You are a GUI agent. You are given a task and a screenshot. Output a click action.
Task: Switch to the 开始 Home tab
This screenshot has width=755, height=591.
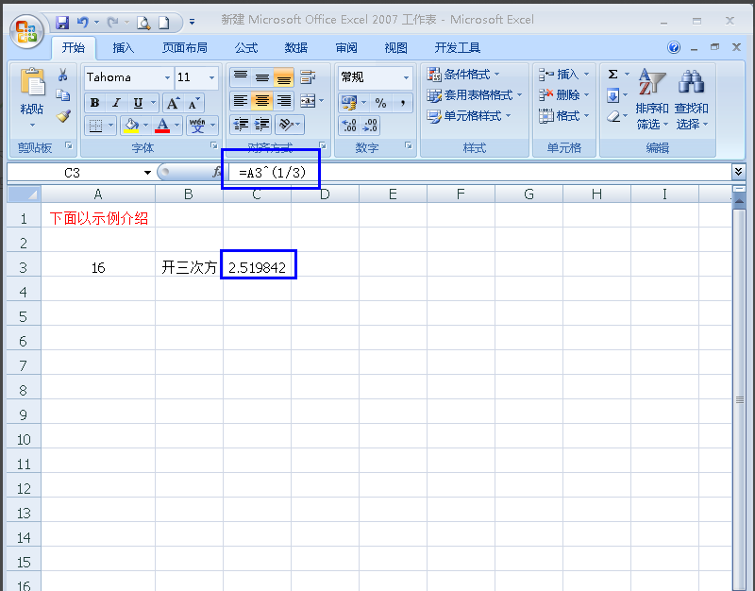[74, 48]
